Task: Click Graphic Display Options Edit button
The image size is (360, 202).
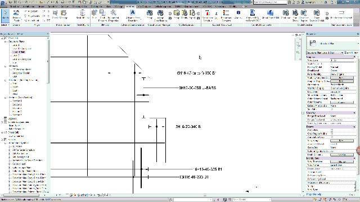Action: 342,81
